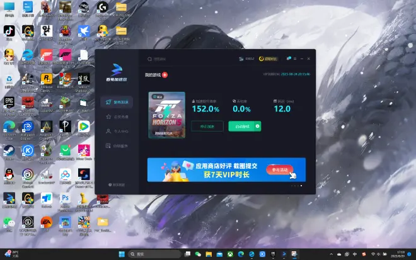Select the Forza Horizon 5 game cover

coord(166,115)
